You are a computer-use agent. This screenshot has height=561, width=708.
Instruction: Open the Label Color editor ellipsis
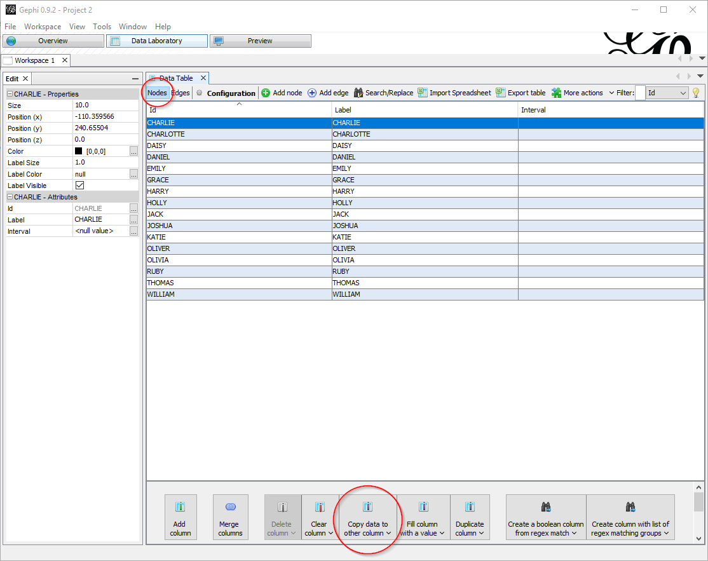tap(133, 173)
